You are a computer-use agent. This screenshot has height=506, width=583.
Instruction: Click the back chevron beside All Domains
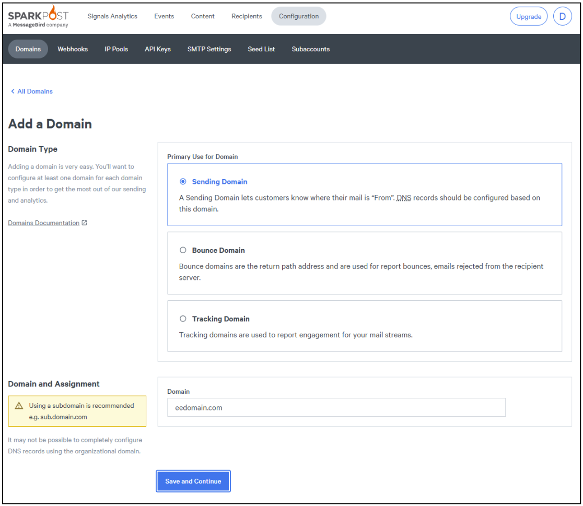(x=13, y=91)
